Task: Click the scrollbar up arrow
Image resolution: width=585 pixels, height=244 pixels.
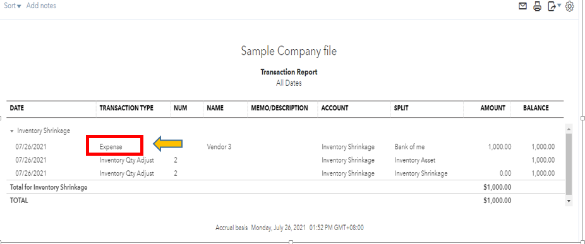Action: [x=569, y=129]
